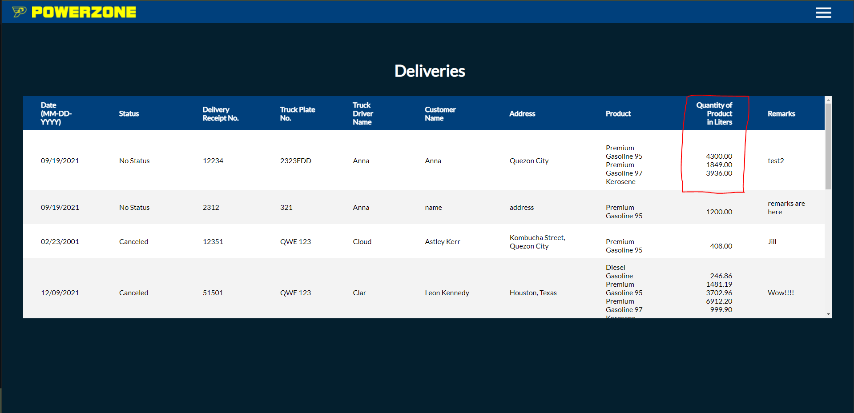Viewport: 854px width, 413px height.
Task: Click remark test2
Action: [776, 161]
